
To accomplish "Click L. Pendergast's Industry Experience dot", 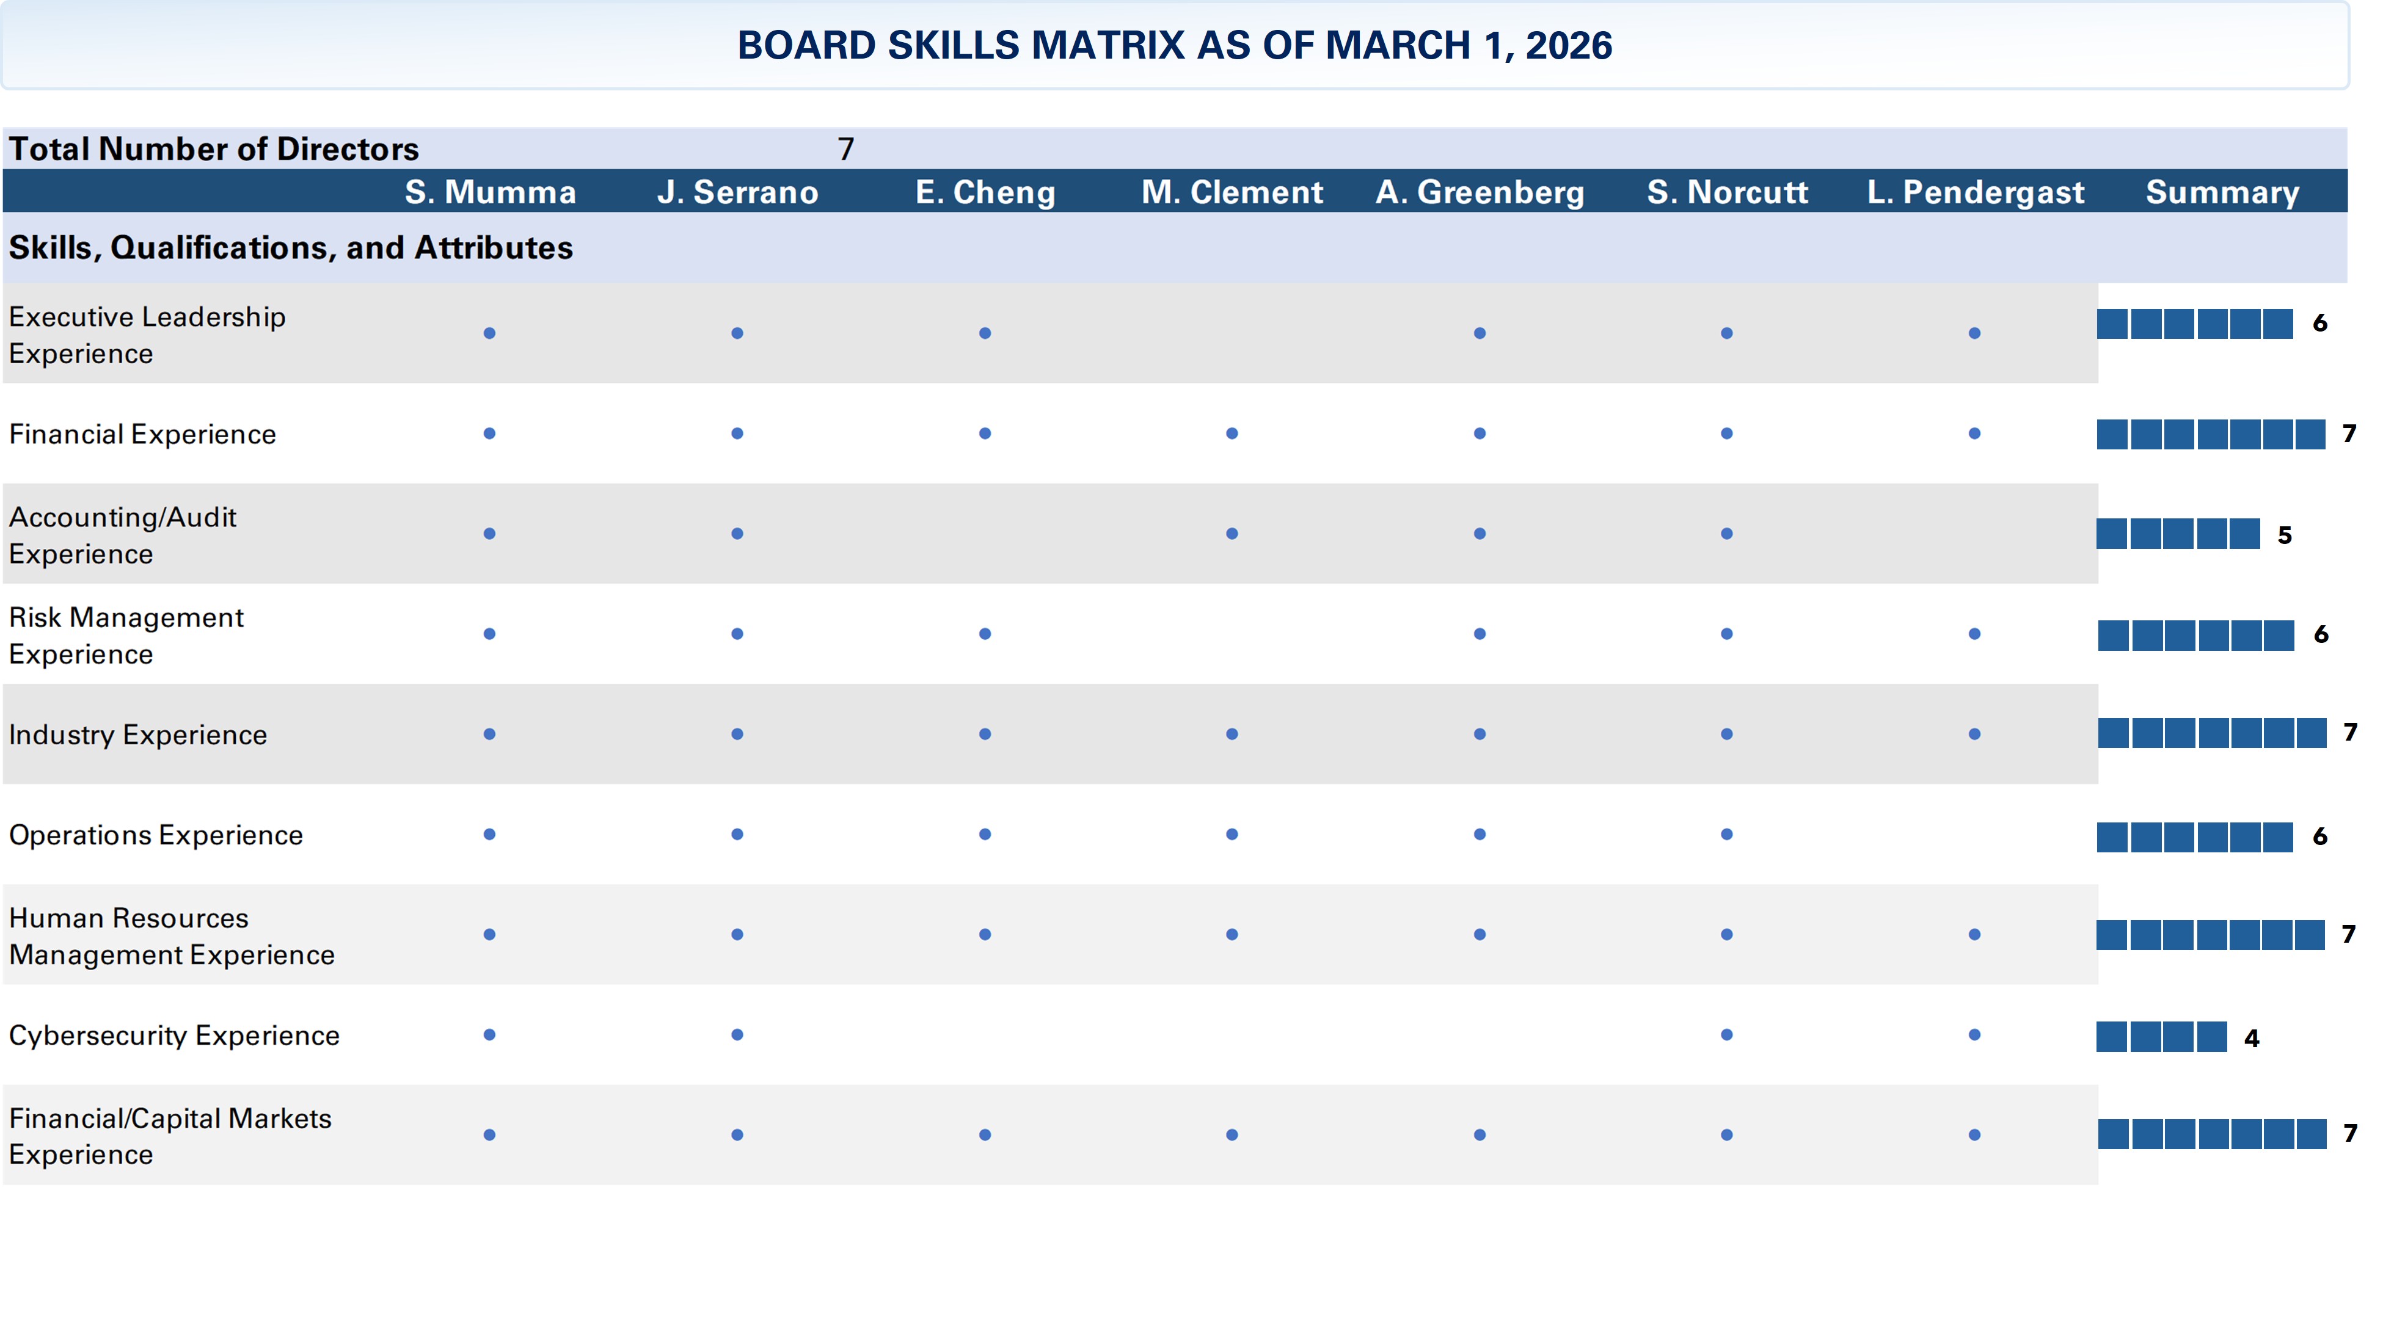I will click(x=1974, y=733).
